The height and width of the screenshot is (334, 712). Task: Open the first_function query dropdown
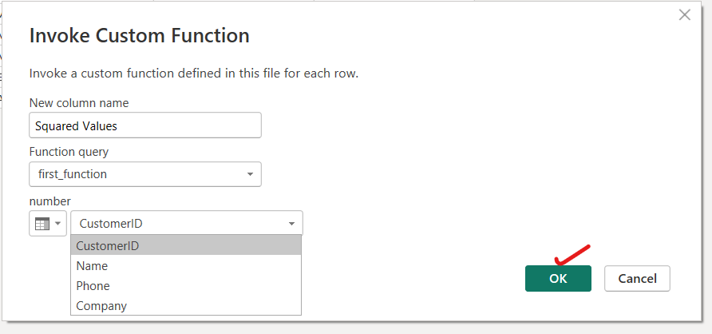click(144, 174)
